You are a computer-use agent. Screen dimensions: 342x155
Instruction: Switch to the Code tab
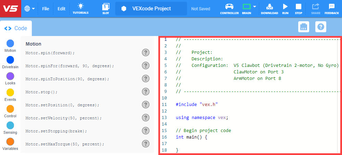click(x=16, y=28)
